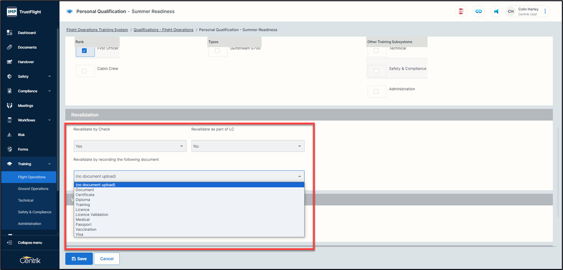Image resolution: width=563 pixels, height=270 pixels.
Task: Tick the Cabin Crew checkbox
Action: pyautogui.click(x=84, y=71)
